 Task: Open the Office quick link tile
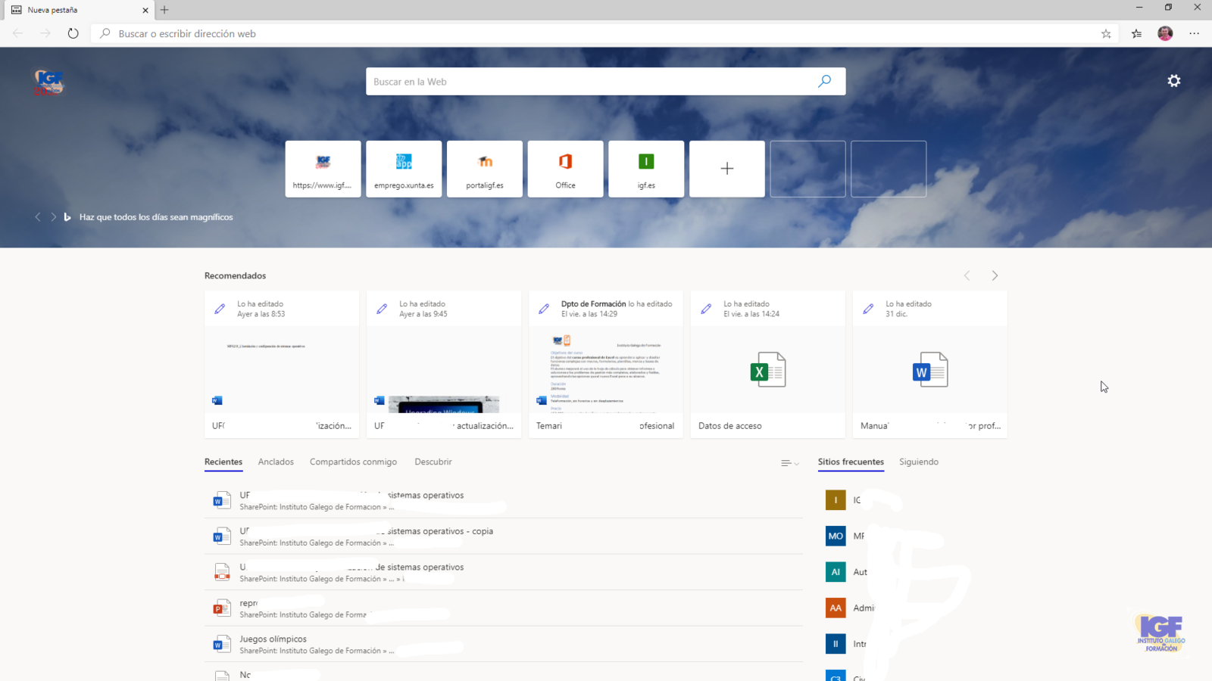[565, 169]
